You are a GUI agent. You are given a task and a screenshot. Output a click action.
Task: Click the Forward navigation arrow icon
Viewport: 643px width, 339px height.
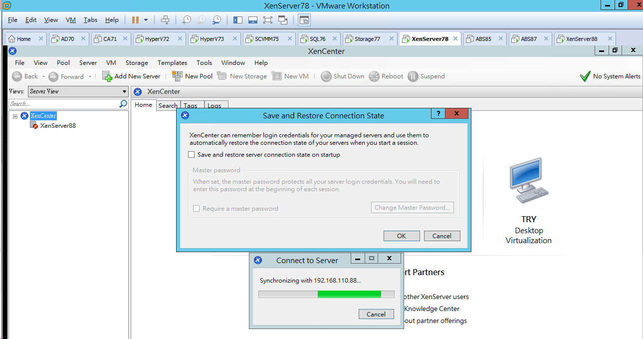[x=53, y=76]
